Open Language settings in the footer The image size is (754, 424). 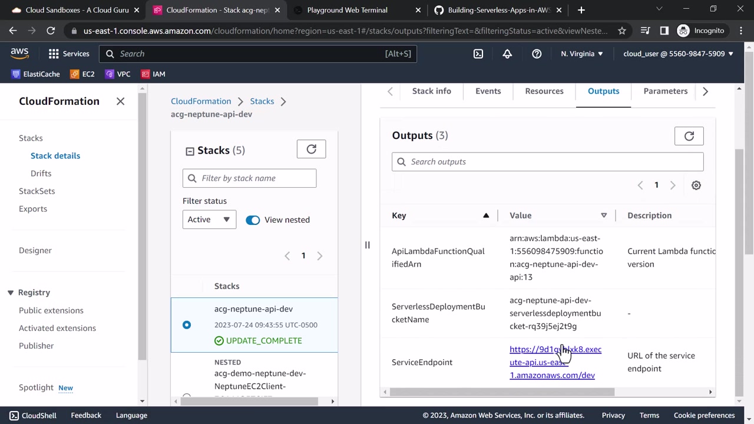click(131, 415)
